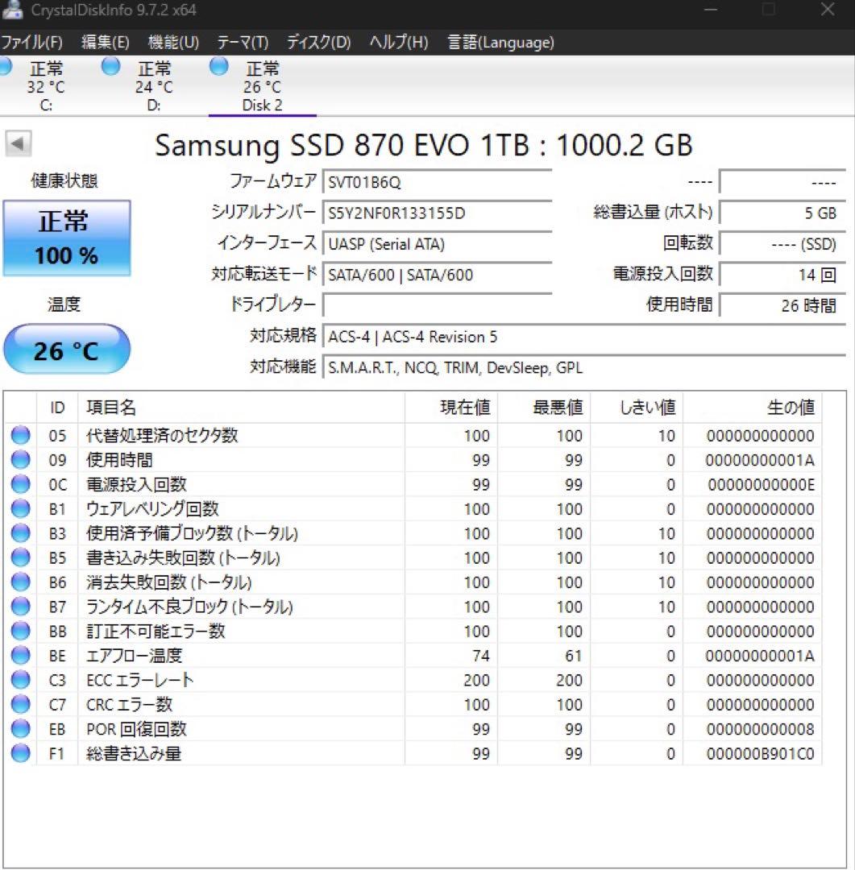
Task: Click the blue circle beside BE エアフロー温度
Action: (20, 655)
